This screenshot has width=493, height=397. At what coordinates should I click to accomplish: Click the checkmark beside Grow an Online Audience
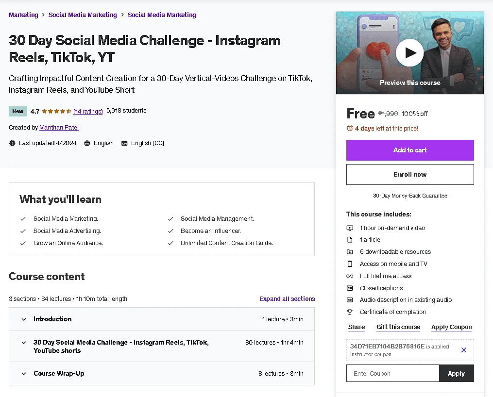pos(23,243)
